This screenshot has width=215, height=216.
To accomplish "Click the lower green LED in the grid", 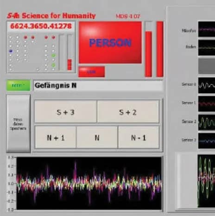I will [53, 65].
